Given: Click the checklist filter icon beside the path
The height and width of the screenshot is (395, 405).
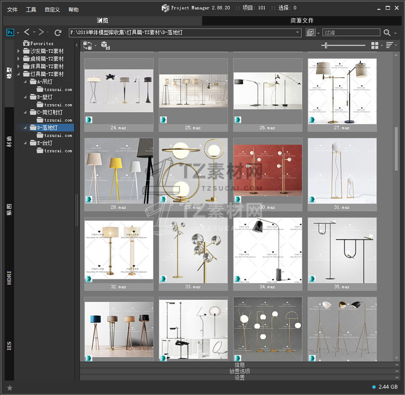Looking at the screenshot, I should [310, 32].
